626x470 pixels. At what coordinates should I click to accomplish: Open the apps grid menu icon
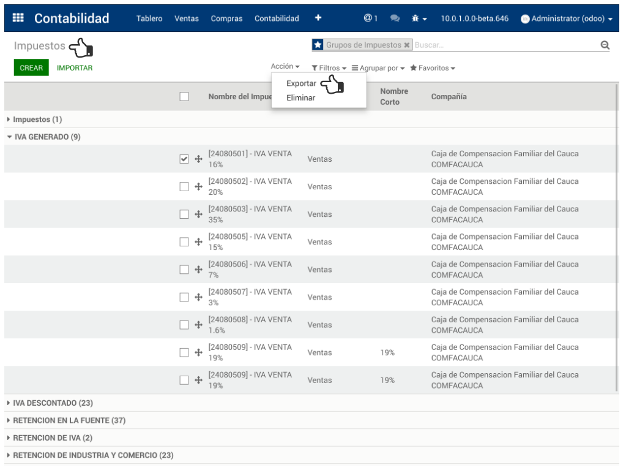pyautogui.click(x=18, y=18)
